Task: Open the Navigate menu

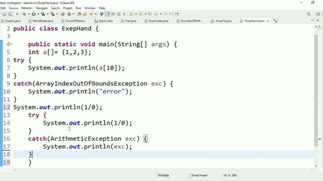Action: pyautogui.click(x=41, y=8)
